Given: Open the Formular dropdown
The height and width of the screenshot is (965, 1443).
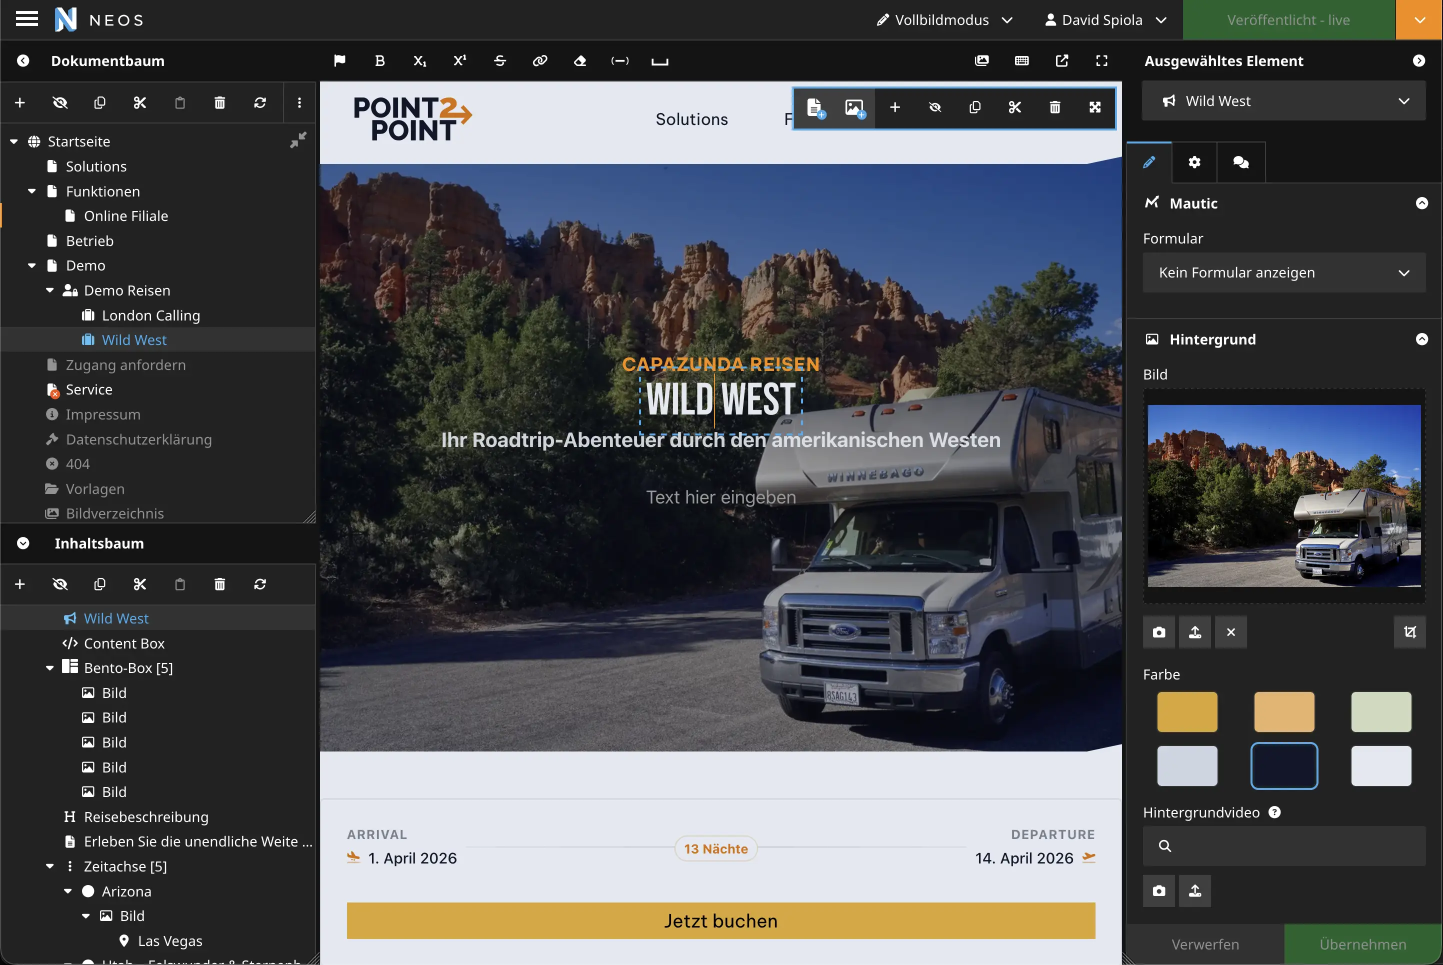Looking at the screenshot, I should [1283, 272].
